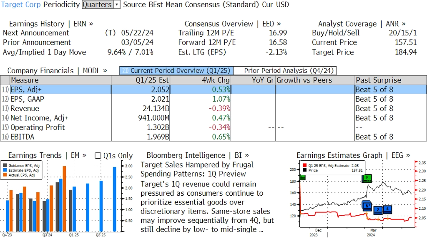Click the Trailing 12M P/E value 16.99
The image size is (427, 239).
click(278, 33)
